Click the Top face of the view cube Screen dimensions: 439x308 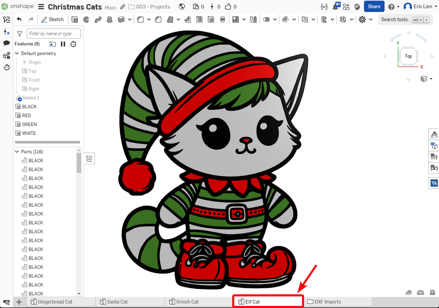[x=408, y=56]
